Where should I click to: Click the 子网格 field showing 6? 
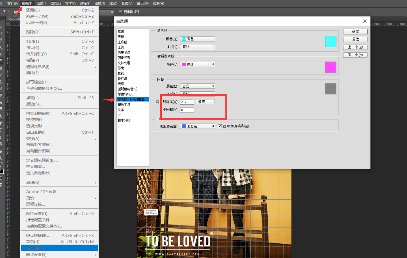(187, 110)
